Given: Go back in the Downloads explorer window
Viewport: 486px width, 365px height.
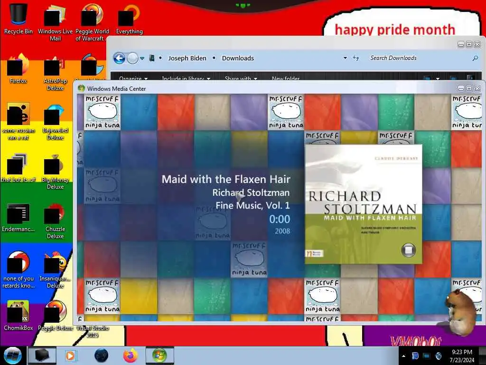Looking at the screenshot, I should pyautogui.click(x=119, y=58).
